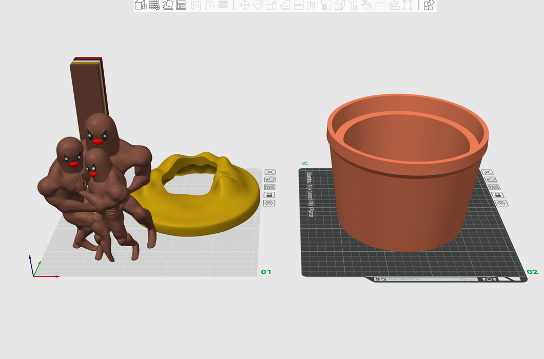Image resolution: width=544 pixels, height=359 pixels.
Task: Click the Add plate grid icon
Action: point(154,5)
